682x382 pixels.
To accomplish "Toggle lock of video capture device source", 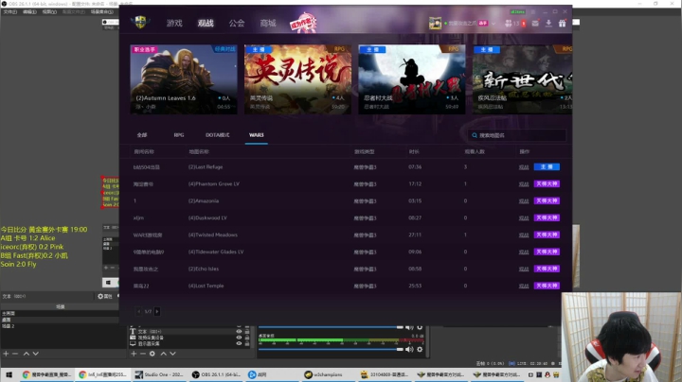I will [247, 338].
